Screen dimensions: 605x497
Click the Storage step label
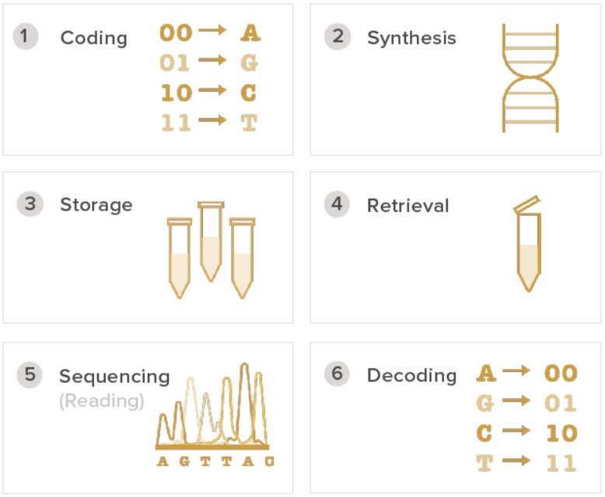click(96, 205)
